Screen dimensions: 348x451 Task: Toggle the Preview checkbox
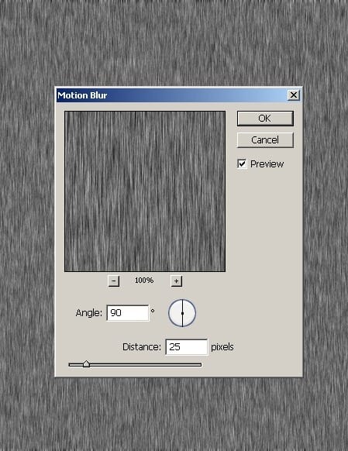click(x=242, y=164)
